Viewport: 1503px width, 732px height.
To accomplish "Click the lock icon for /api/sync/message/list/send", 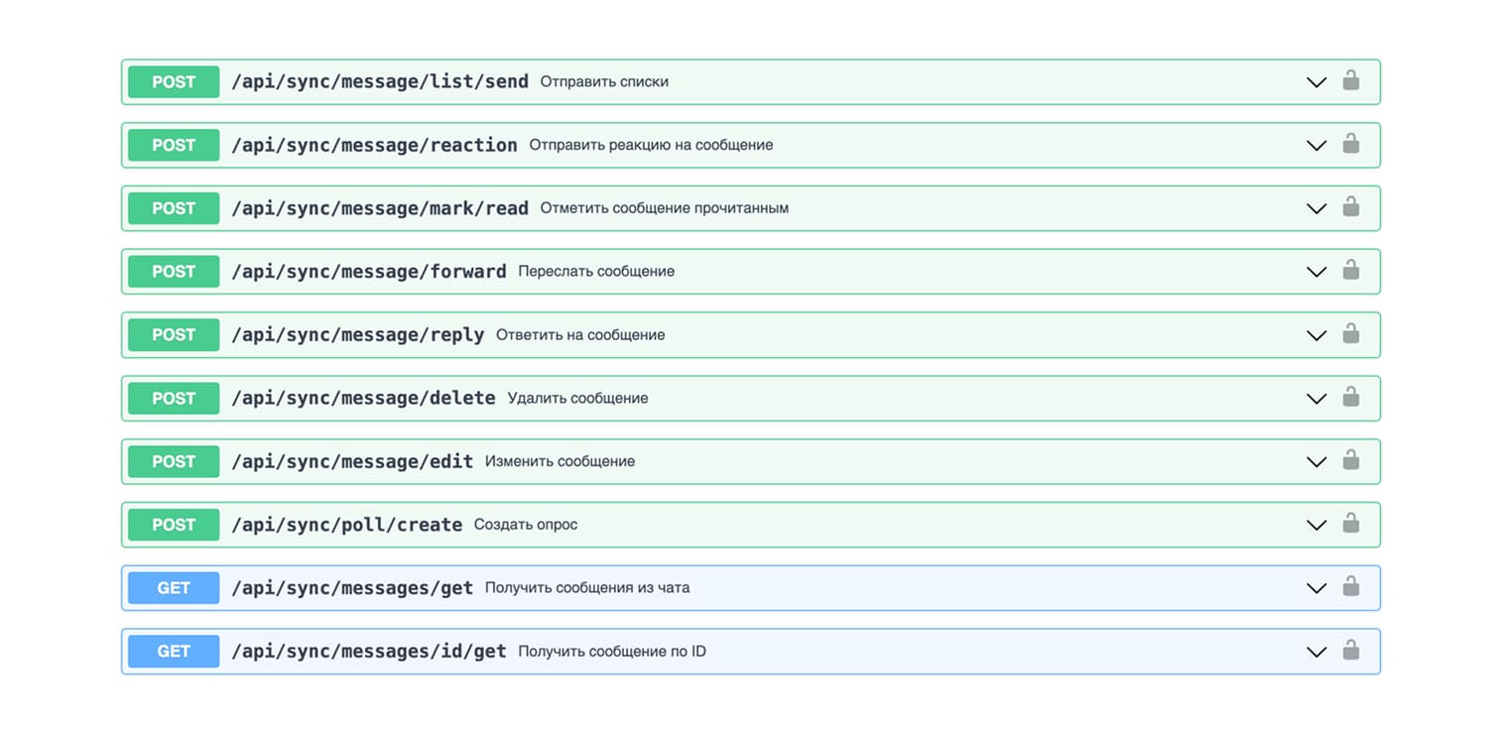I will coord(1350,80).
